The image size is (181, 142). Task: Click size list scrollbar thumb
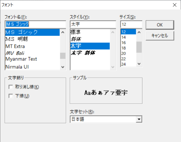point(139,47)
